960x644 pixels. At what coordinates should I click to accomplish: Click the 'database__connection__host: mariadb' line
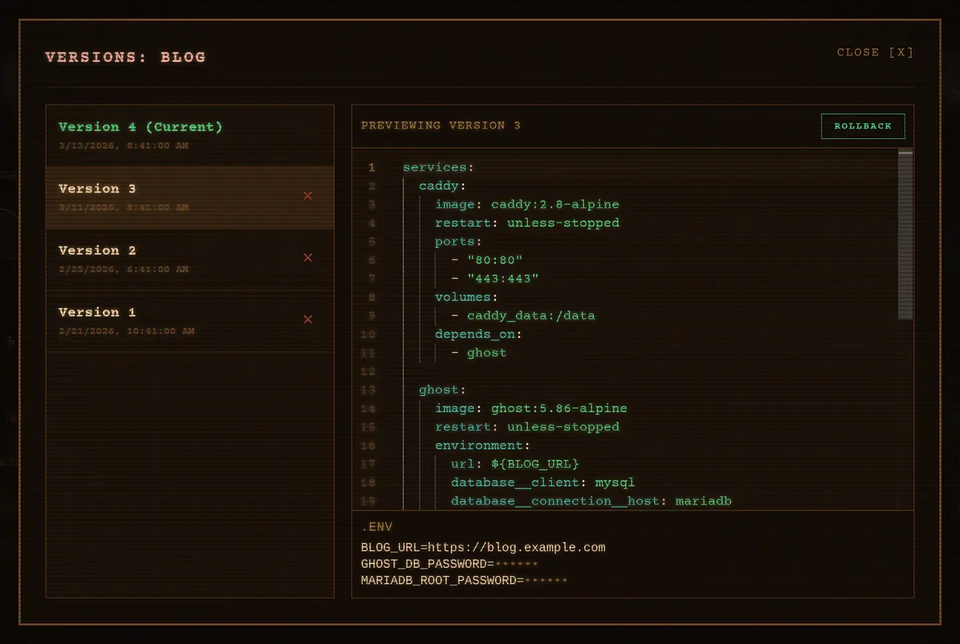tap(591, 501)
